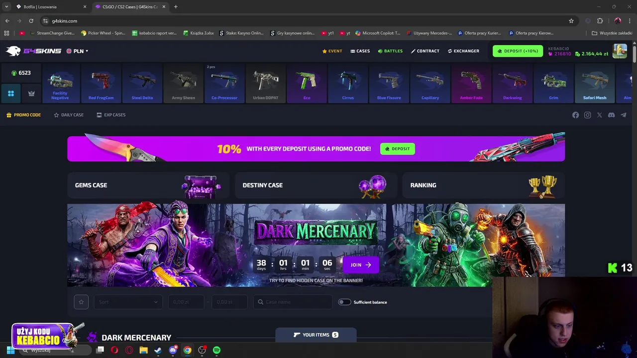Image resolution: width=637 pixels, height=358 pixels.
Task: Open the EXP CASES tab
Action: click(x=111, y=115)
